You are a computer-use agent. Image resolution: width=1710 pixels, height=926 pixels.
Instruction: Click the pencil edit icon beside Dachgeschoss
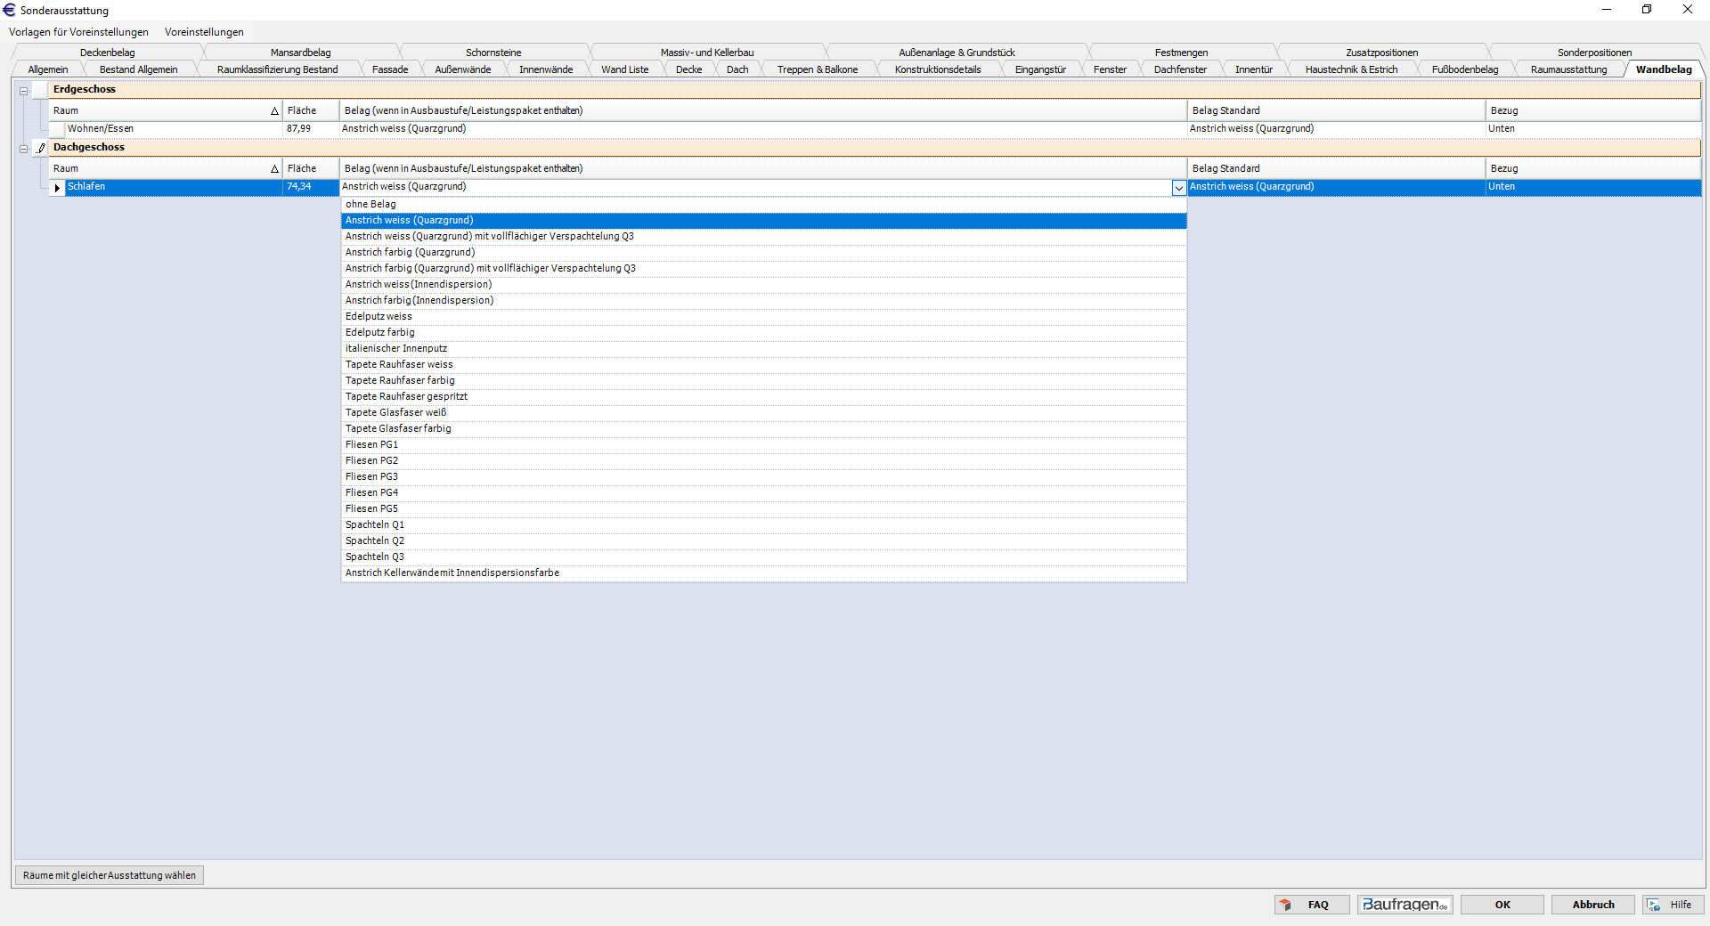(40, 148)
